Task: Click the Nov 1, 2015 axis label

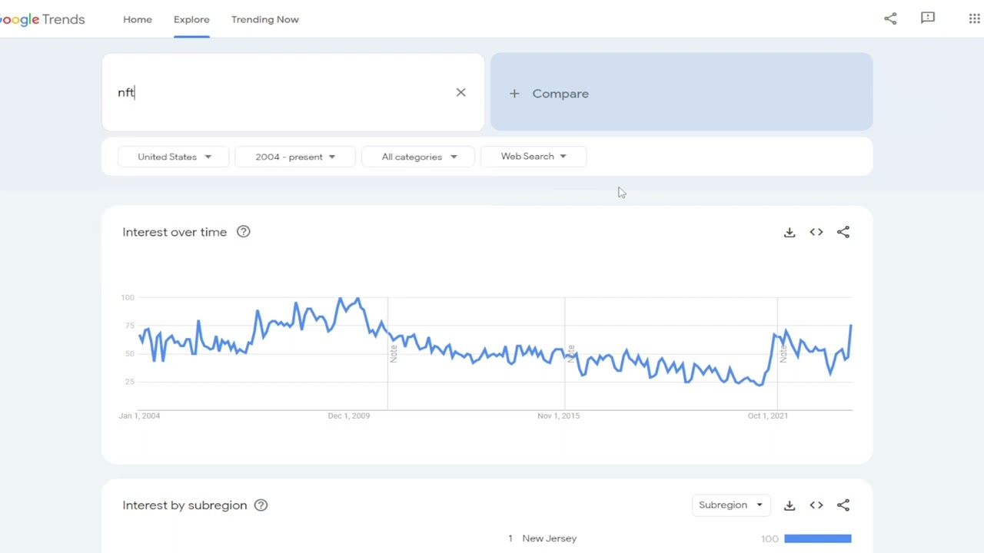Action: pos(559,416)
